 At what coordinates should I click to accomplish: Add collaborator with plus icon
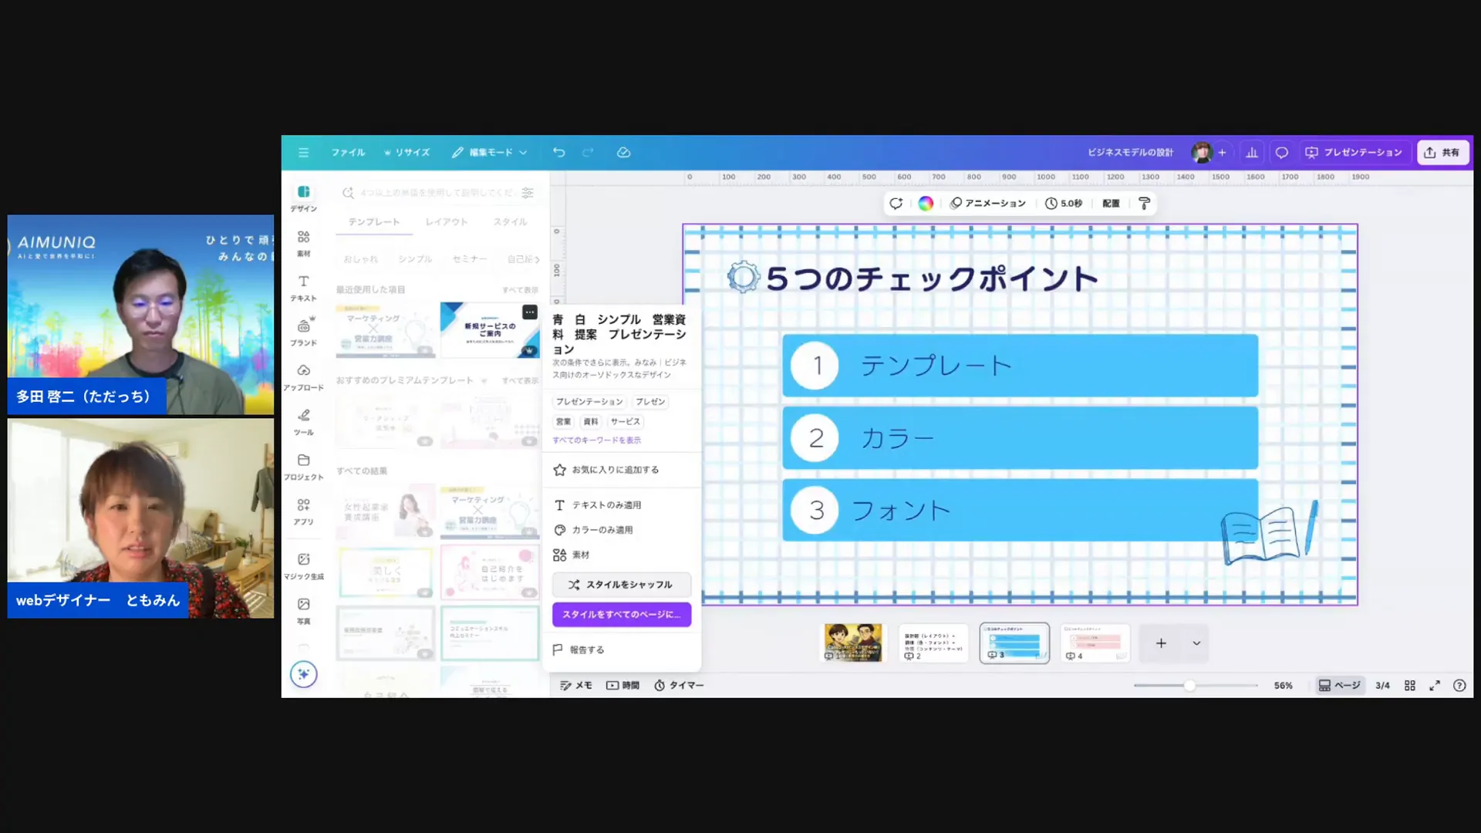tap(1222, 153)
